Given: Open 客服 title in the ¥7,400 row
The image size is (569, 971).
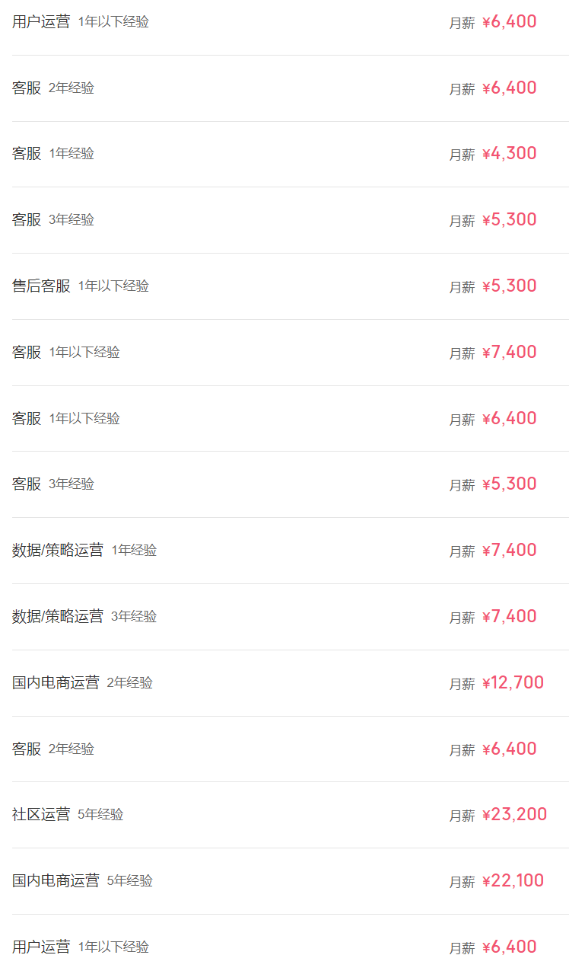Looking at the screenshot, I should tap(27, 353).
